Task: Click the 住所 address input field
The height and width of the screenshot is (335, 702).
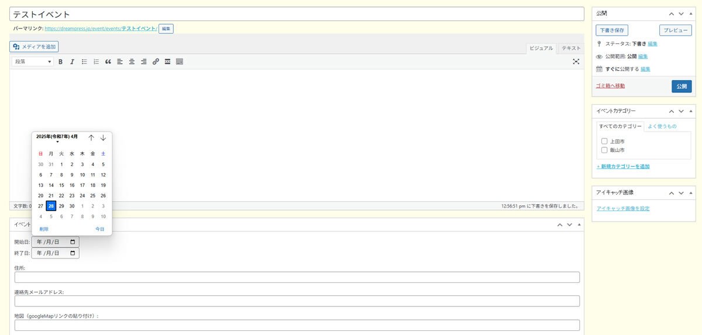Action: pyautogui.click(x=297, y=277)
